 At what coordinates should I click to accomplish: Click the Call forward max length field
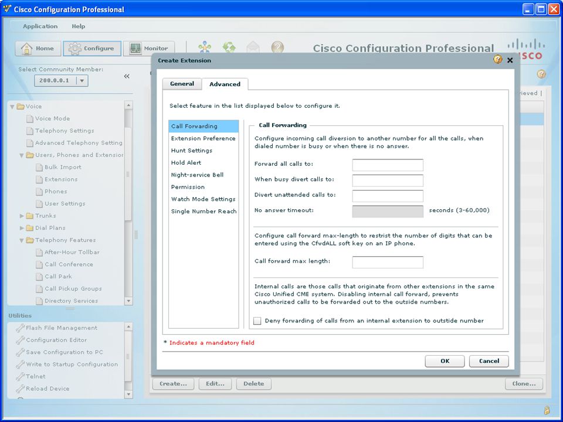tap(388, 263)
